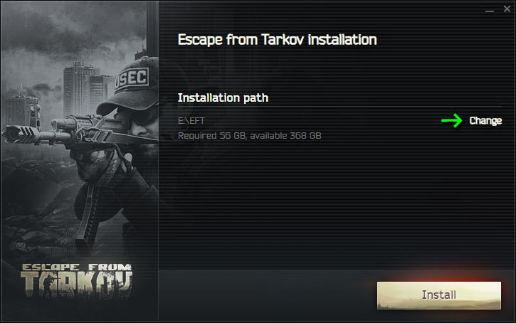Change the installation path
This screenshot has width=516, height=323.
point(485,121)
